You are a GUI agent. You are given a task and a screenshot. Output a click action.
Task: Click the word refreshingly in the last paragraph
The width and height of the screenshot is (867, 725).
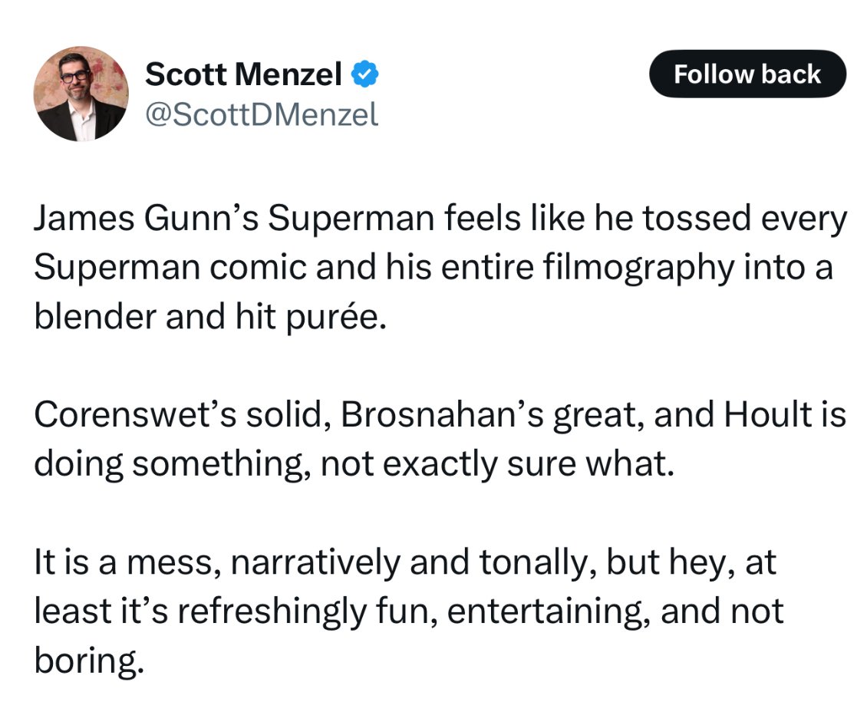(272, 611)
